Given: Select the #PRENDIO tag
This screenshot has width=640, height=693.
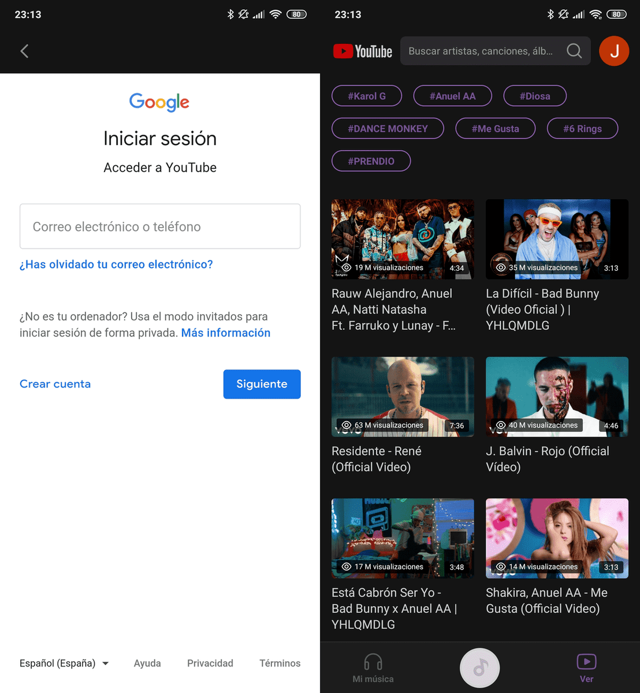Looking at the screenshot, I should pyautogui.click(x=371, y=161).
